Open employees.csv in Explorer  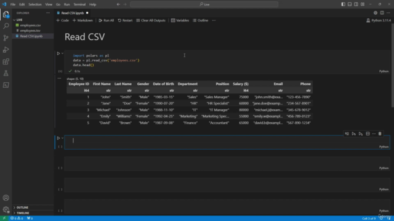tap(30, 25)
